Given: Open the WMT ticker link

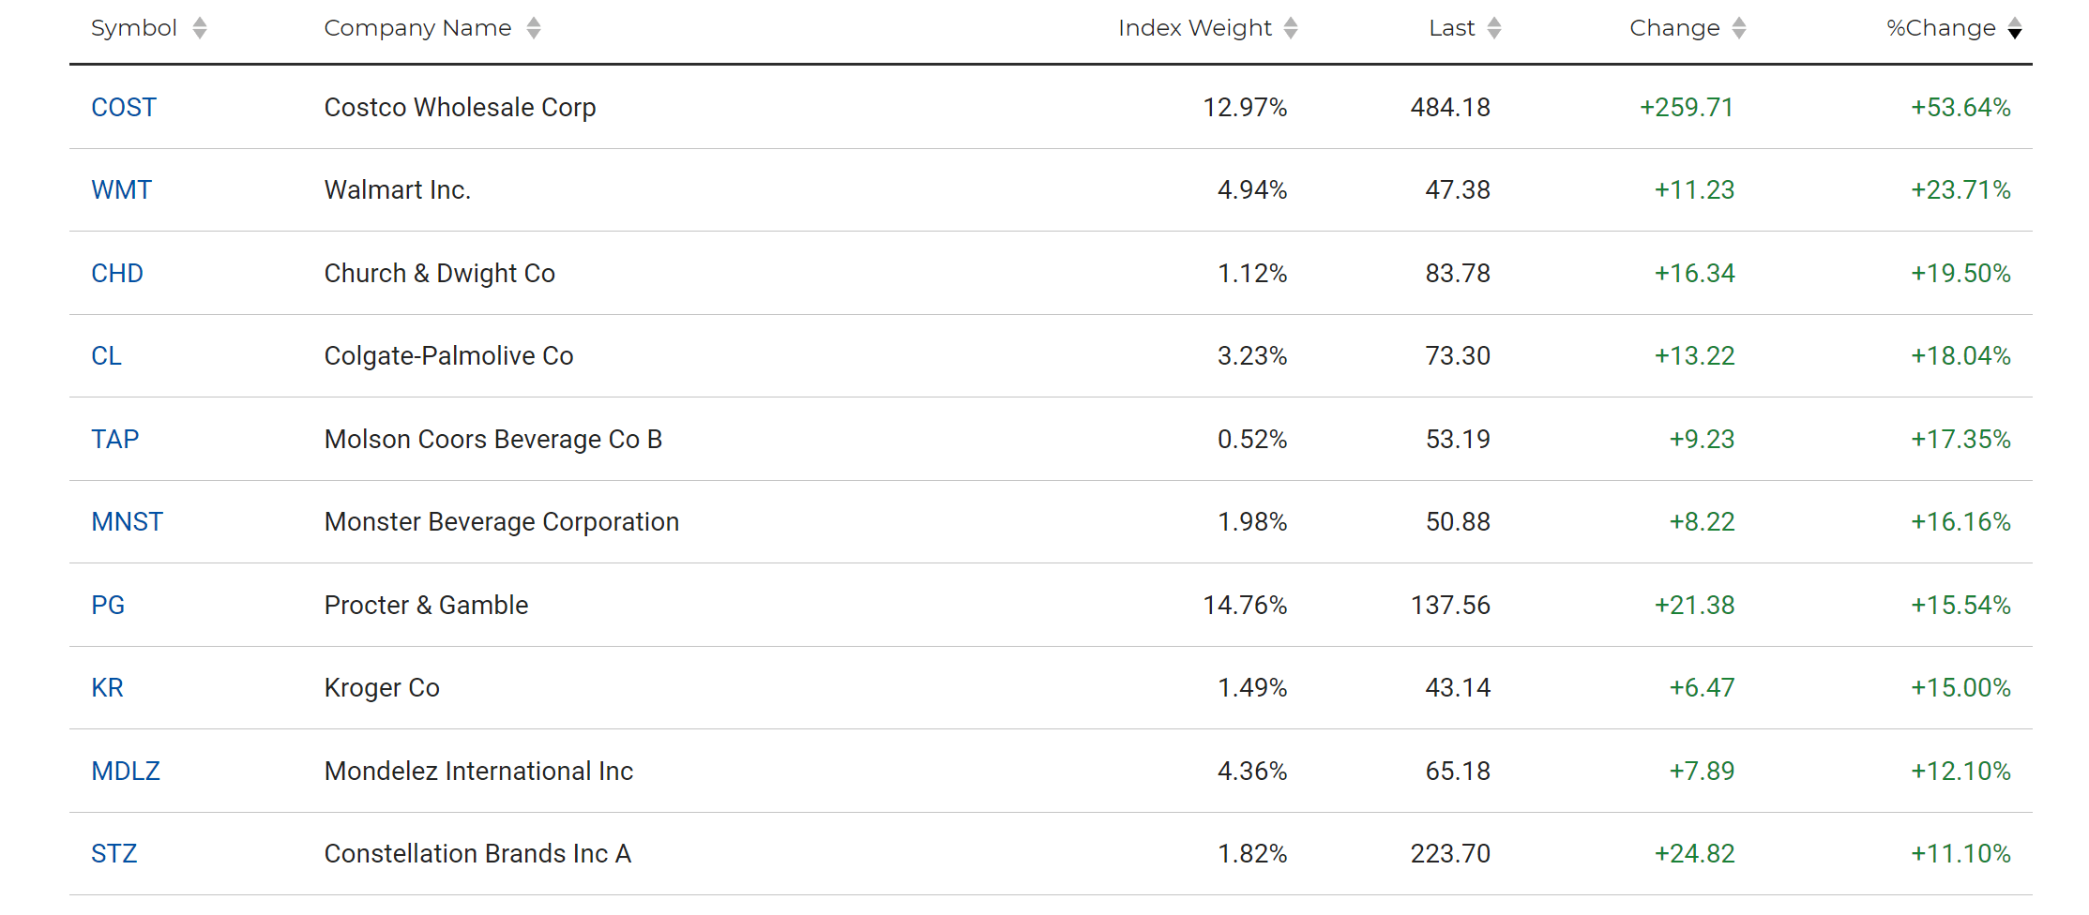Looking at the screenshot, I should (121, 190).
